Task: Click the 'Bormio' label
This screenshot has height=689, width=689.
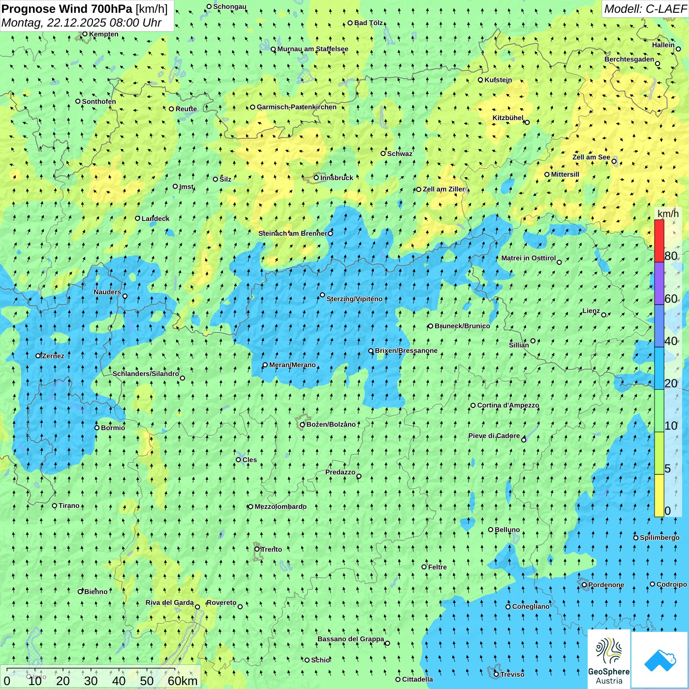Action: point(113,428)
